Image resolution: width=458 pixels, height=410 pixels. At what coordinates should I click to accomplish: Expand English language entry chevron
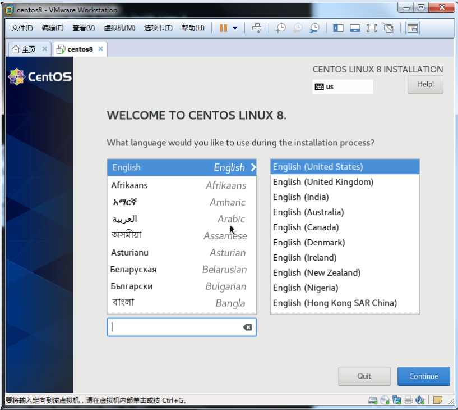pos(253,167)
